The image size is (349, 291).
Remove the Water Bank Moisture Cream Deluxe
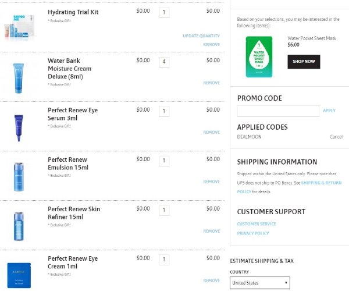pos(212,83)
